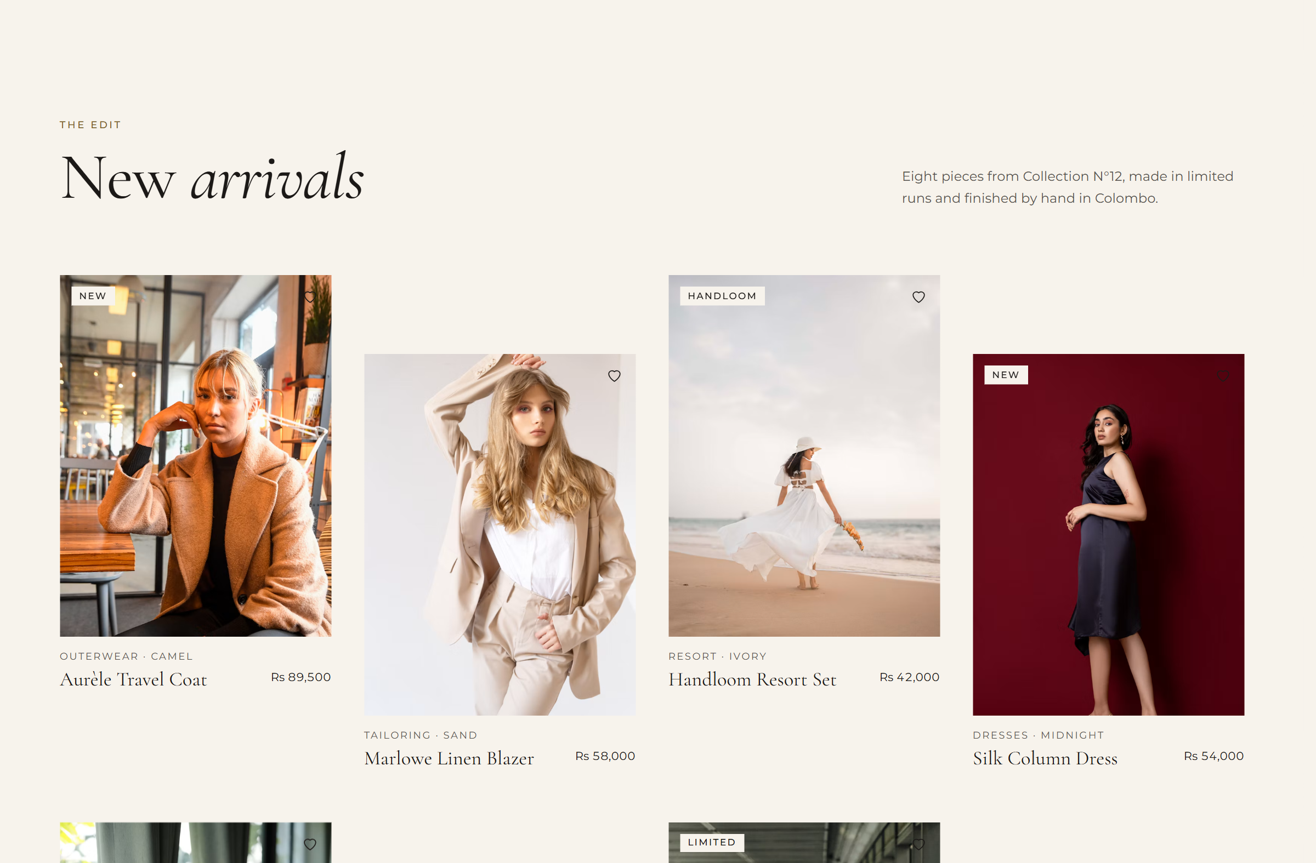
Task: Click the RESORT · IVORY category label
Action: (717, 656)
